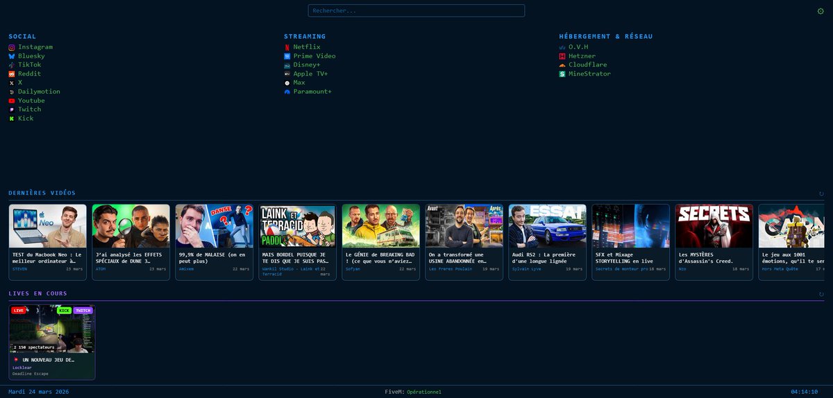Click the green Kick icon
This screenshot has height=398, width=833.
[x=12, y=119]
